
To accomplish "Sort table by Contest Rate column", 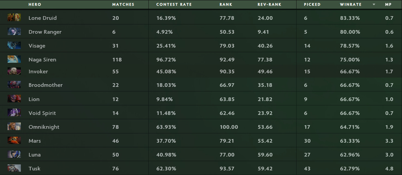I will coord(174,5).
